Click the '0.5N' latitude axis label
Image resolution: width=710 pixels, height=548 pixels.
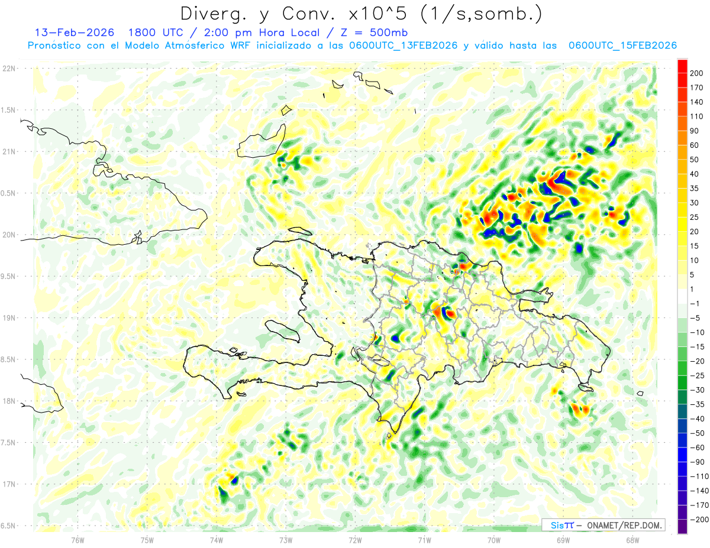[9, 193]
